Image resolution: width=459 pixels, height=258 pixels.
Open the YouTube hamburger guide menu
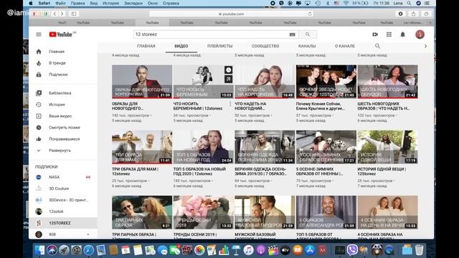[39, 34]
